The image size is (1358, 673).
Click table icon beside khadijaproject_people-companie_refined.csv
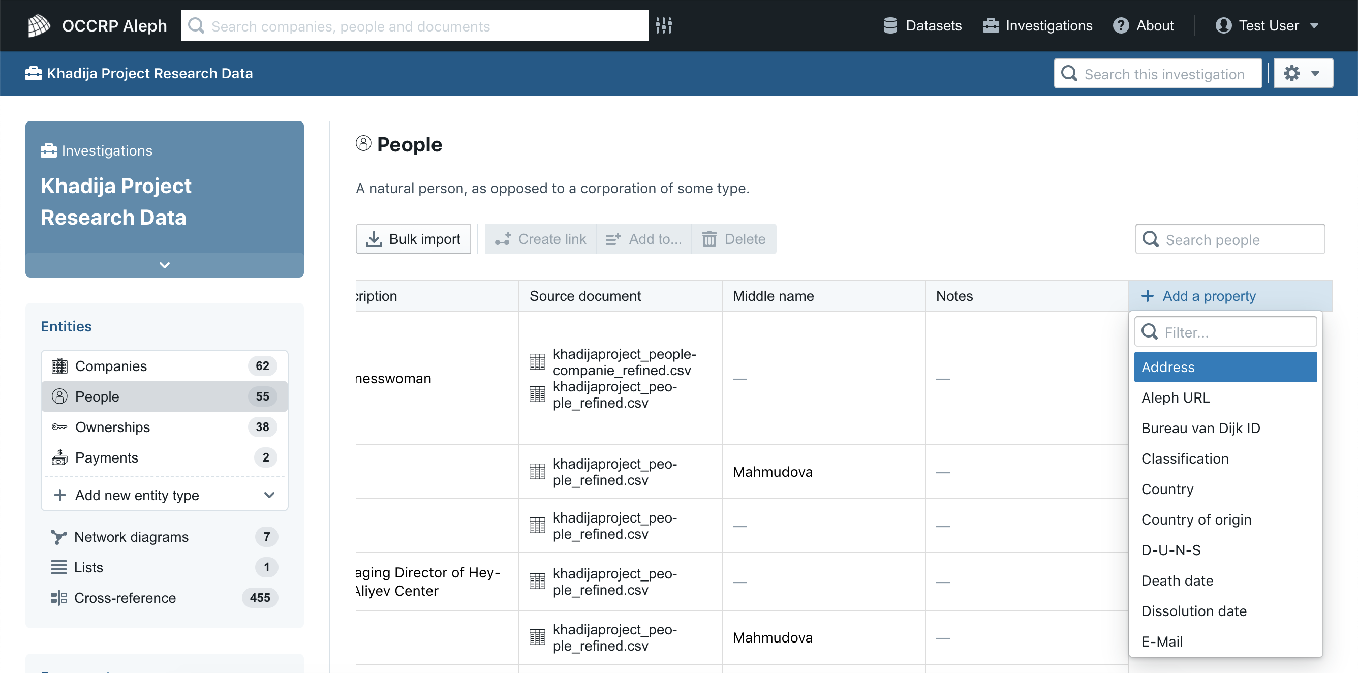(537, 361)
